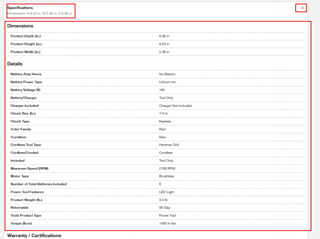Click Tool Only value in Battery/Charger row

coord(166,98)
